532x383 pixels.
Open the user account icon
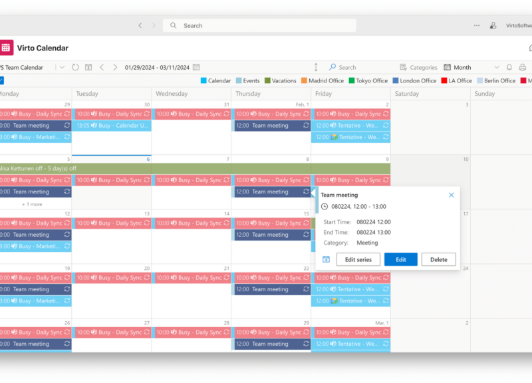493,25
